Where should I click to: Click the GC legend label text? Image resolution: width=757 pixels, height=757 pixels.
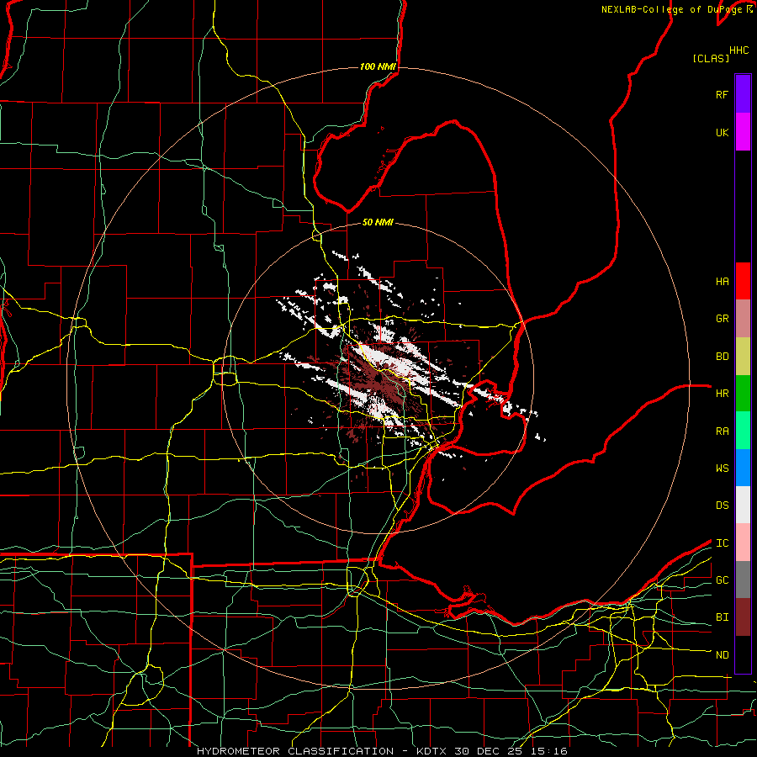(722, 580)
